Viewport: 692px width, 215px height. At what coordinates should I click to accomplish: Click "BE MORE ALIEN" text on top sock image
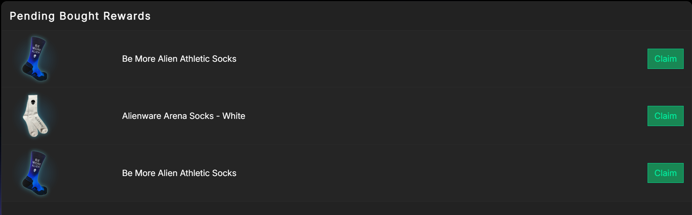(x=36, y=49)
